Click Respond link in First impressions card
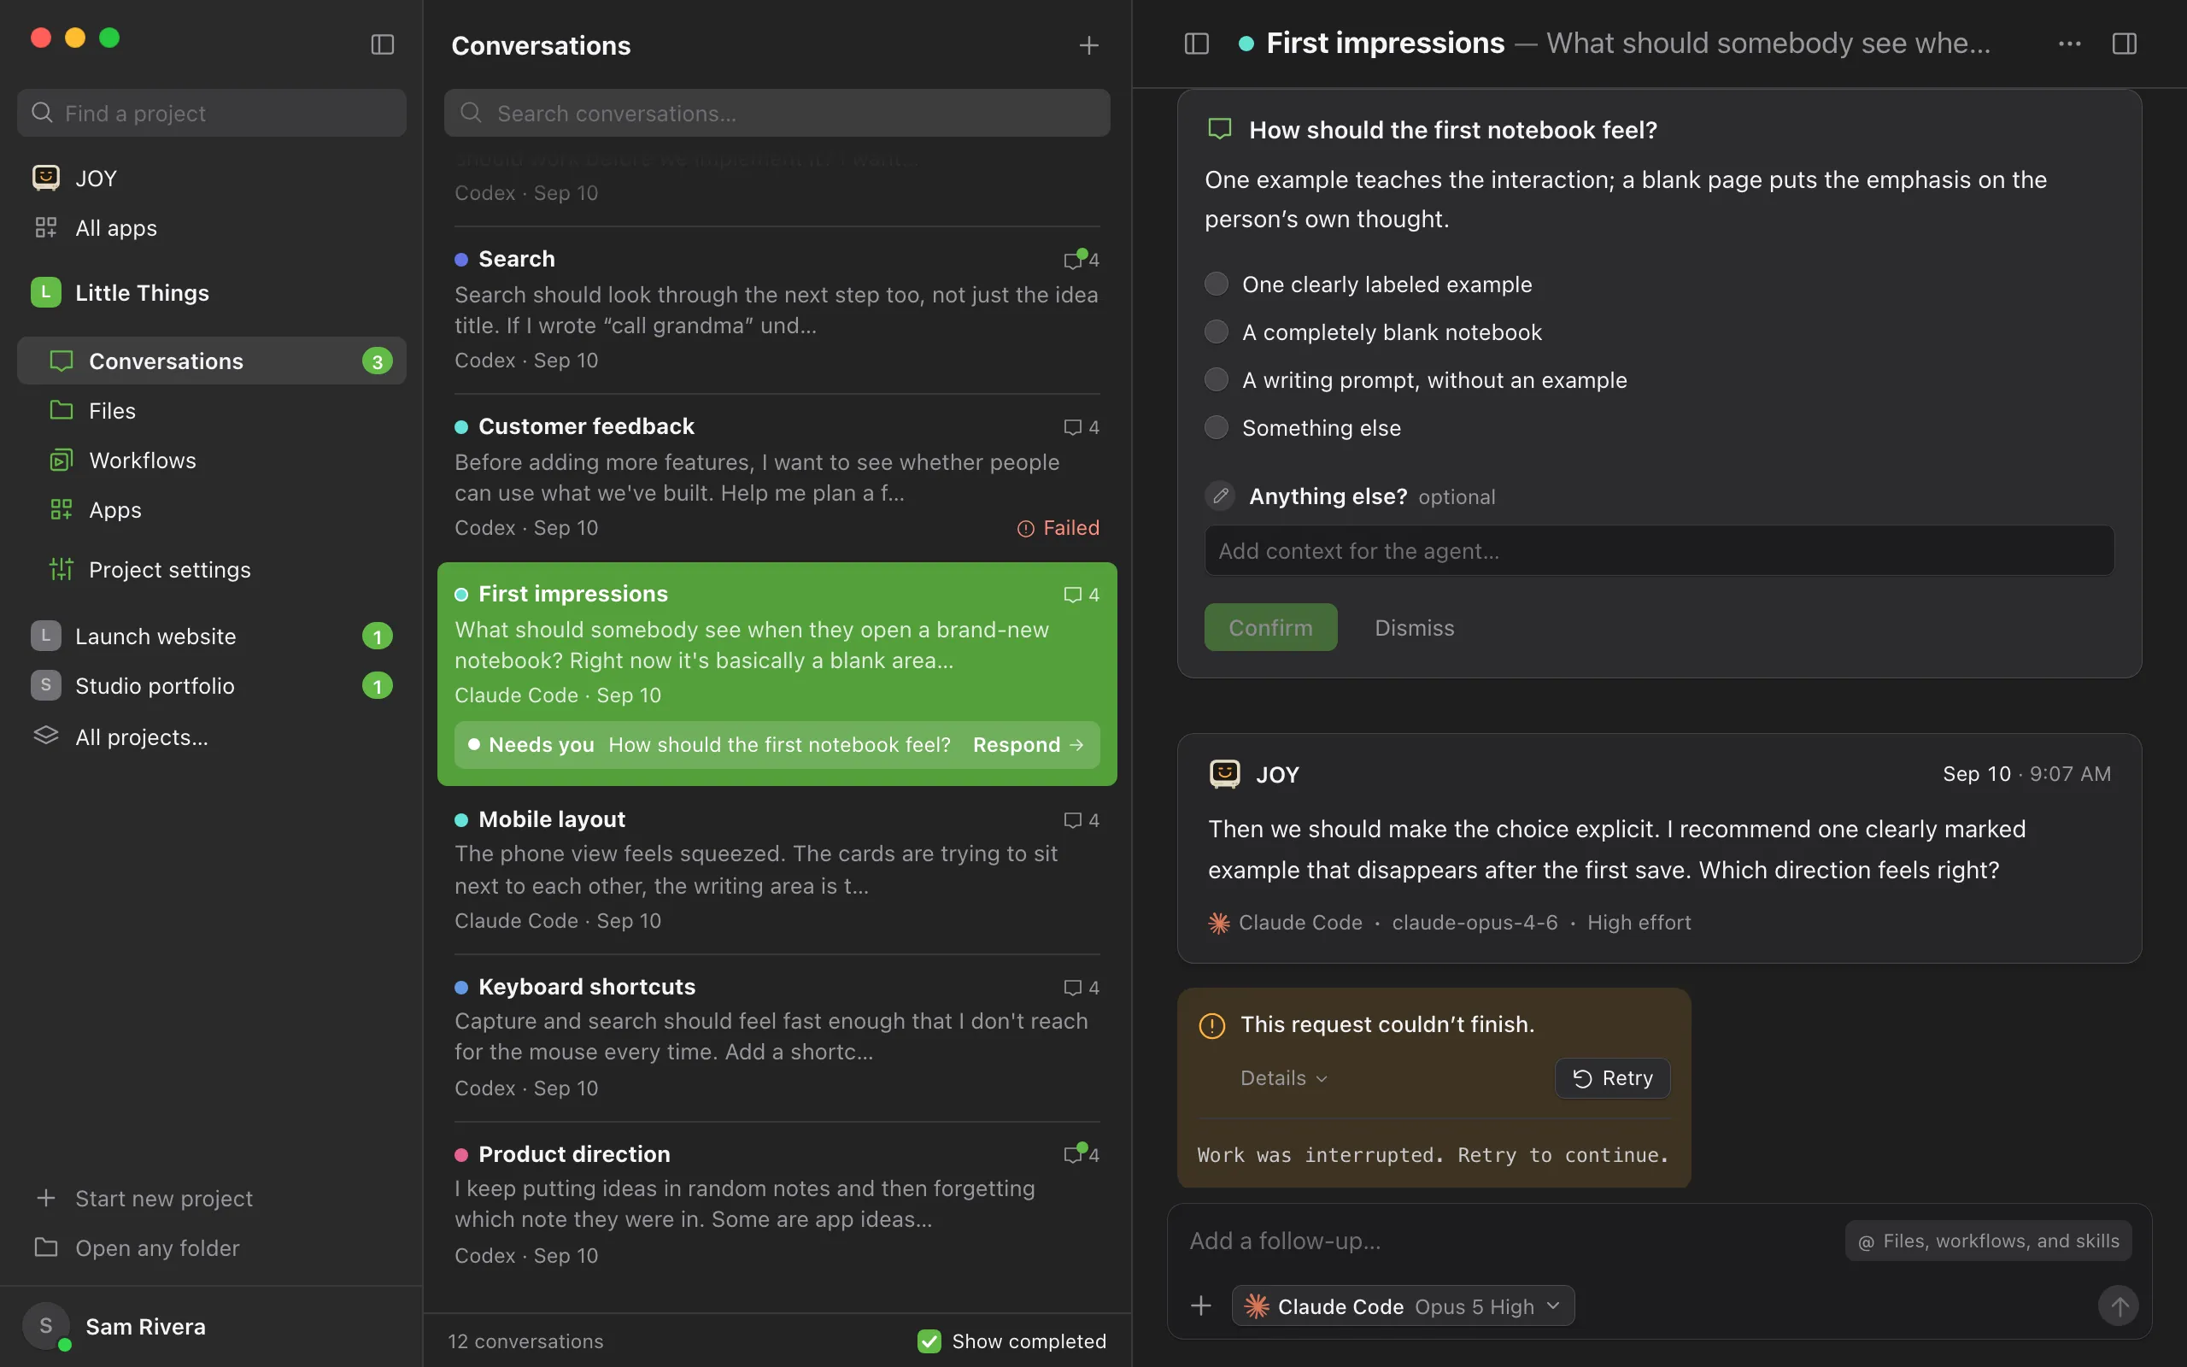2187x1367 pixels. (1028, 744)
